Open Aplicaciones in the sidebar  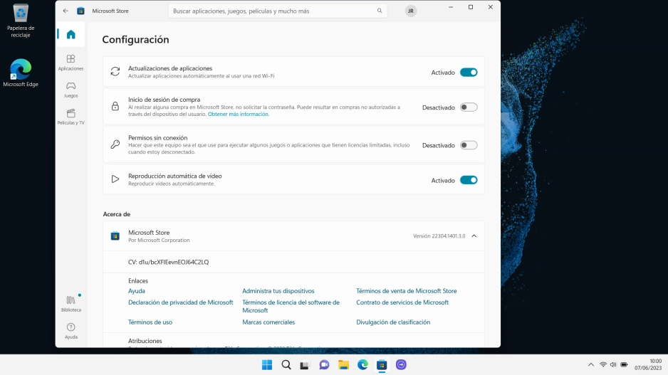click(x=71, y=62)
